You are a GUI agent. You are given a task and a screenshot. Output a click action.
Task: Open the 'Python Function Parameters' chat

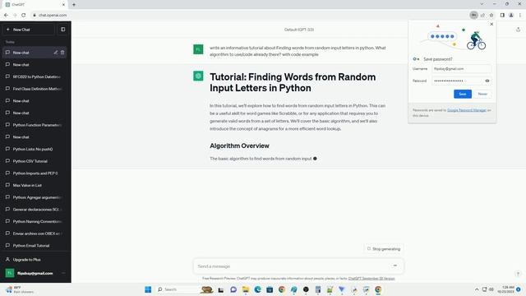point(35,125)
